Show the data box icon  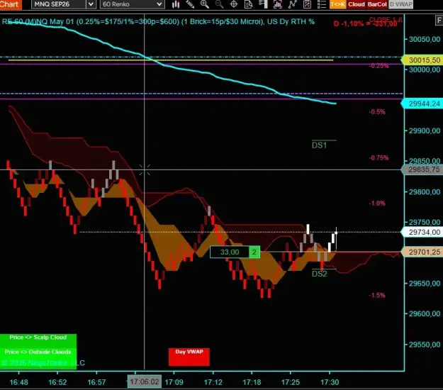tap(248, 4)
